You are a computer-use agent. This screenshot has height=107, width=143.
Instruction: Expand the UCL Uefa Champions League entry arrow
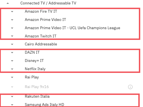(12, 28)
